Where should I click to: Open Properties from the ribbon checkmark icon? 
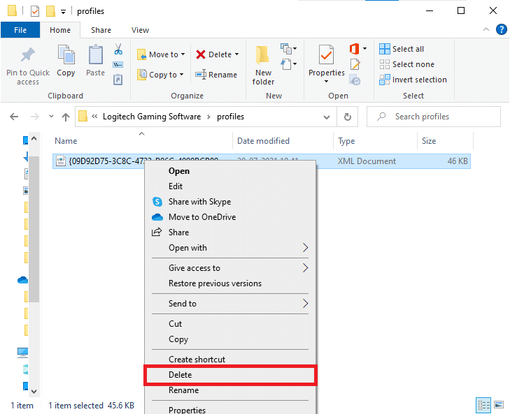tap(327, 54)
